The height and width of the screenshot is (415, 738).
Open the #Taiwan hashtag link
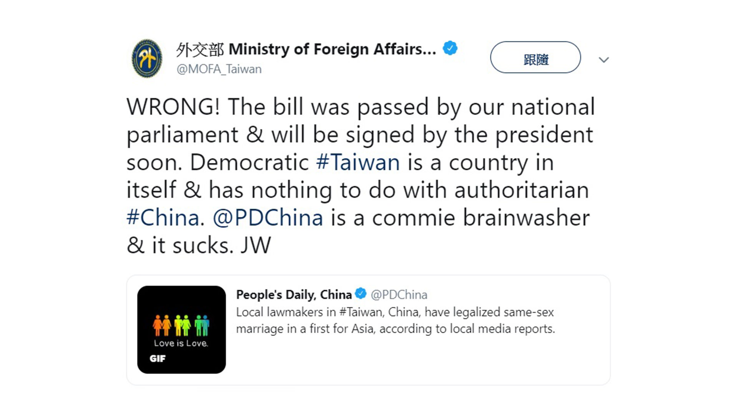(358, 162)
